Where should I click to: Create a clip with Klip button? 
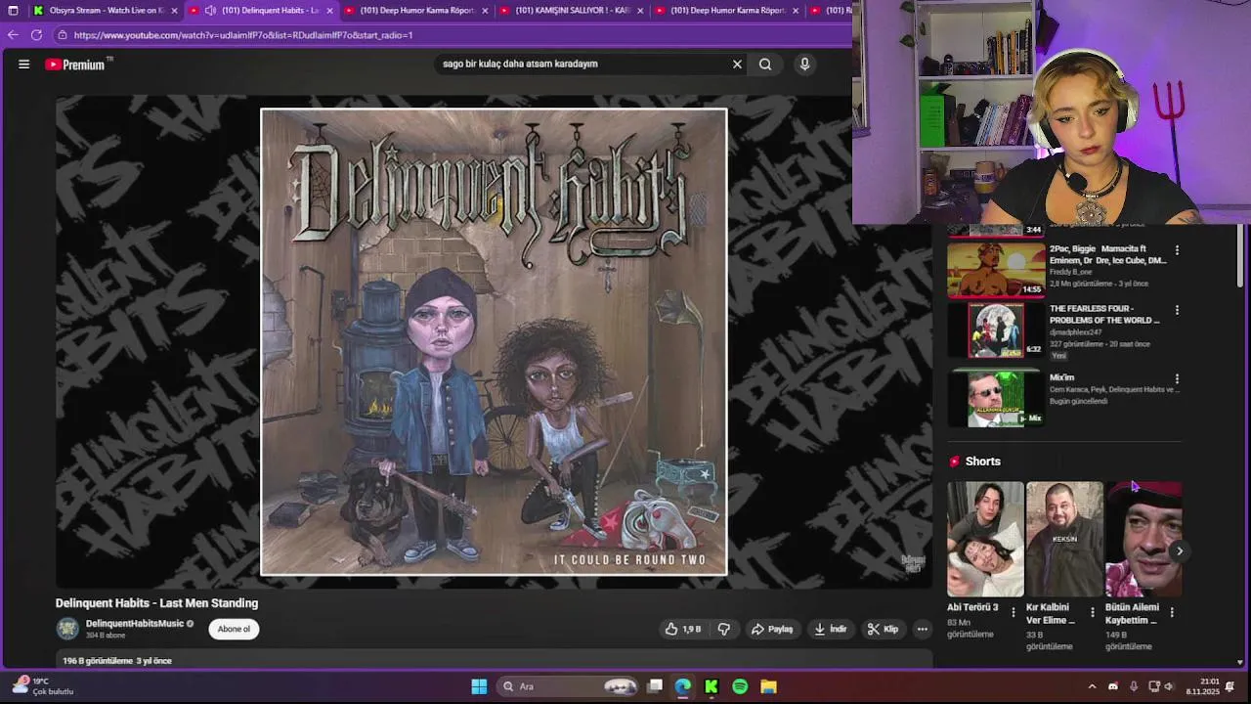(x=883, y=629)
